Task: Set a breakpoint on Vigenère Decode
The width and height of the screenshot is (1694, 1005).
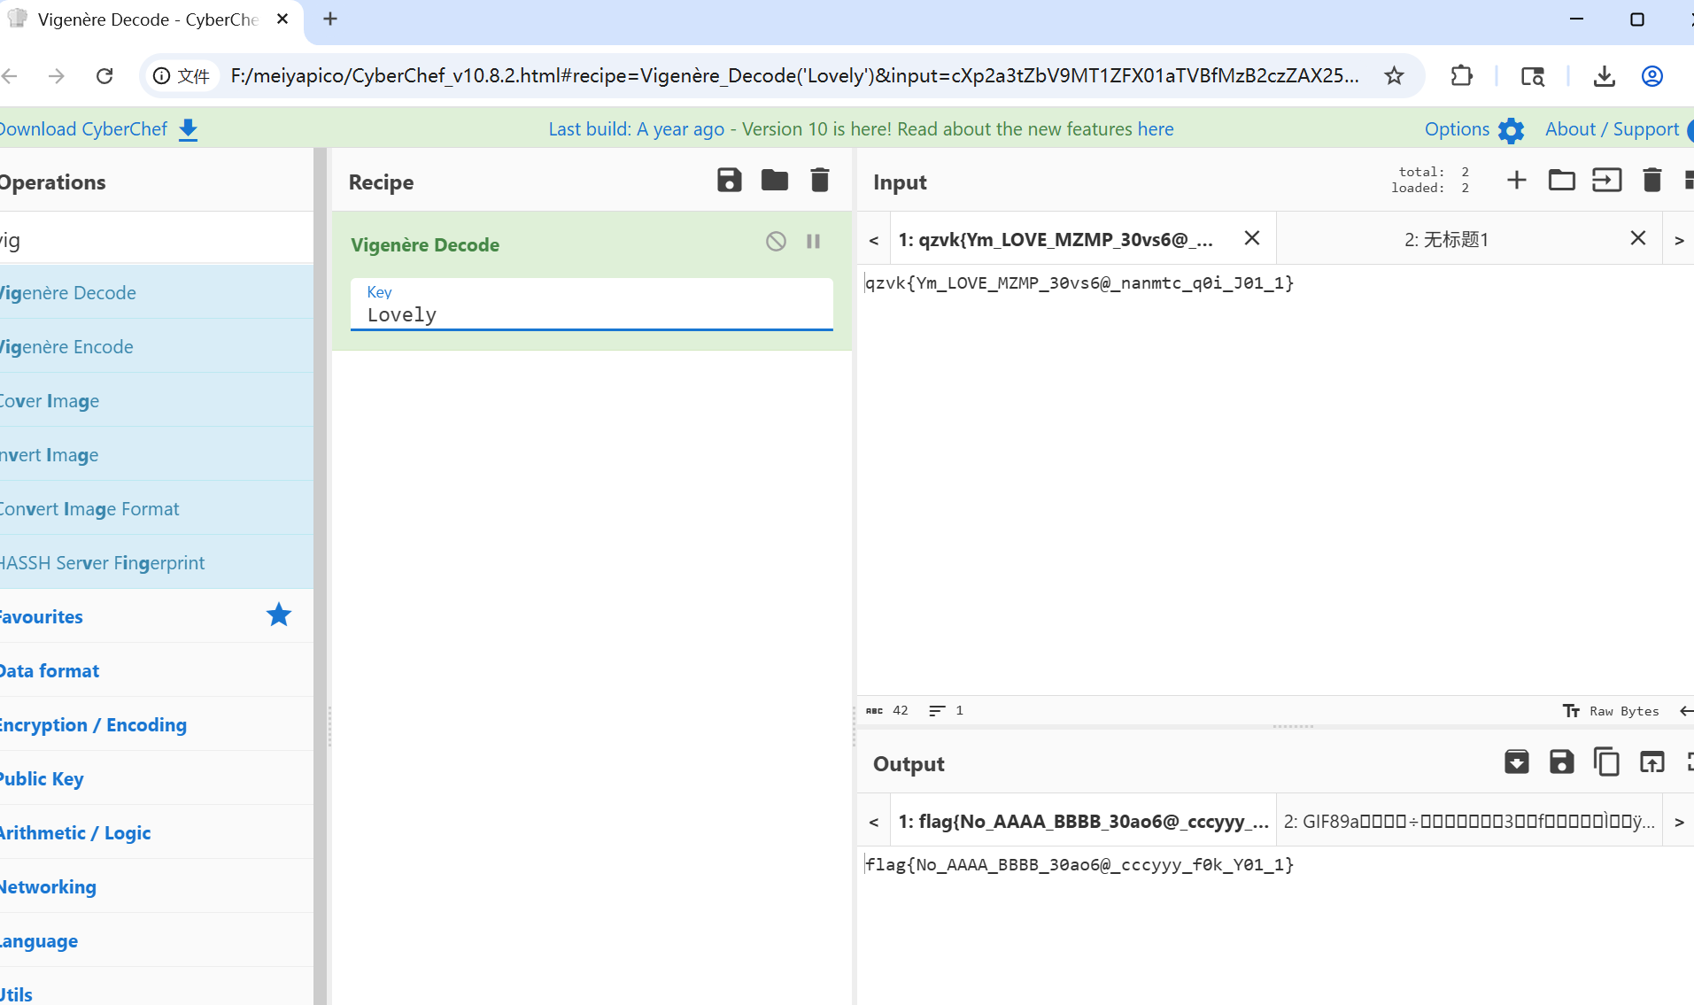Action: click(813, 241)
